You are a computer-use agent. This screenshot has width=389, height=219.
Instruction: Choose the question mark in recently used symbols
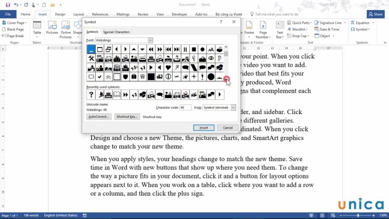point(91,95)
